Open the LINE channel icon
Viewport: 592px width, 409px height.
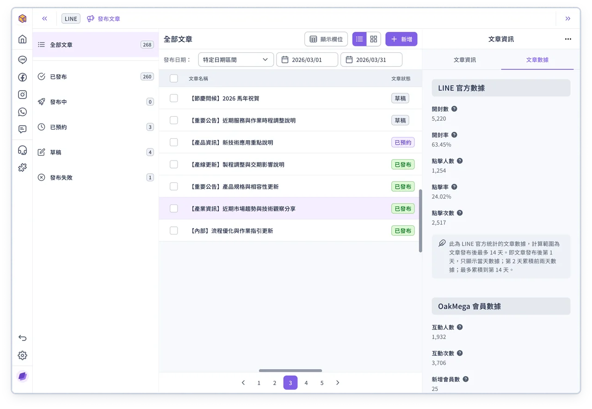[x=22, y=60]
